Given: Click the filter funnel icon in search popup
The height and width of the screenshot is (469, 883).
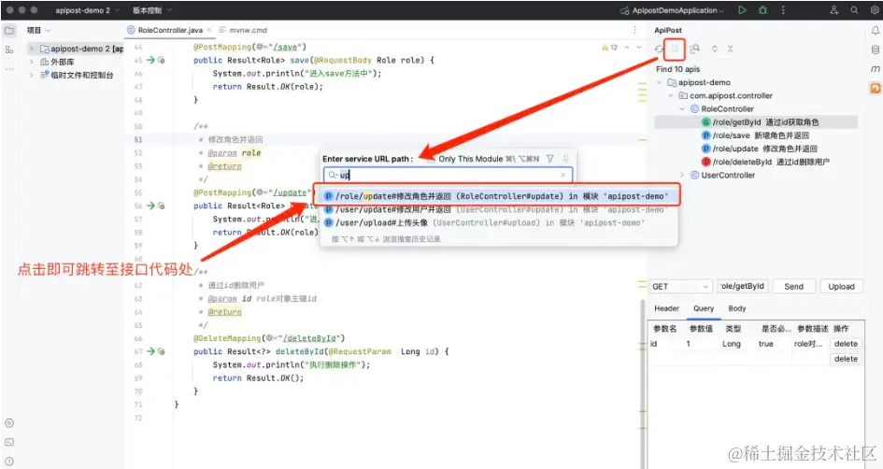Looking at the screenshot, I should coord(550,159).
